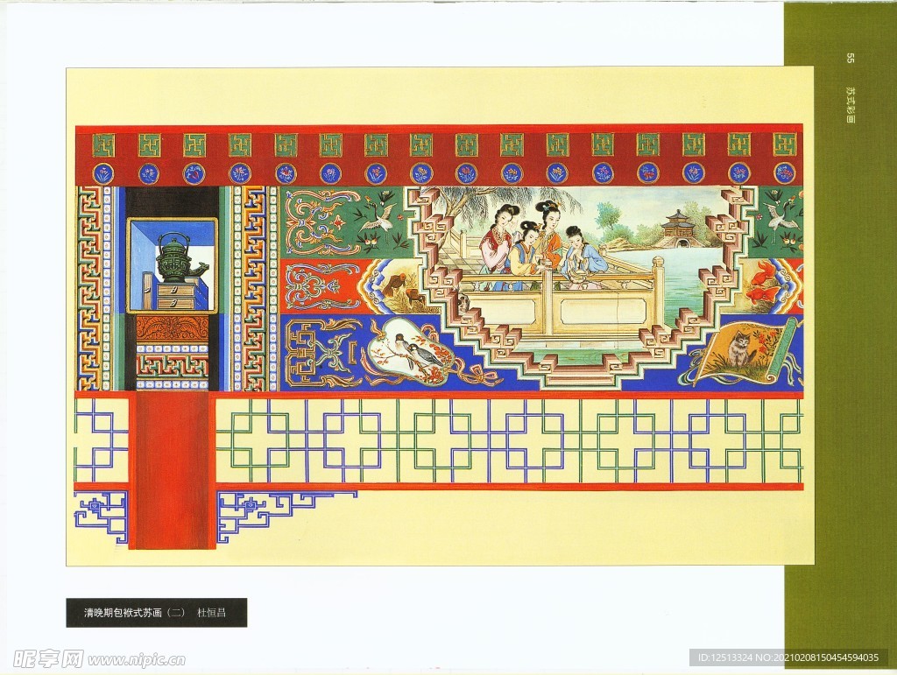Click the page number 55
897x675 pixels.
(850, 58)
